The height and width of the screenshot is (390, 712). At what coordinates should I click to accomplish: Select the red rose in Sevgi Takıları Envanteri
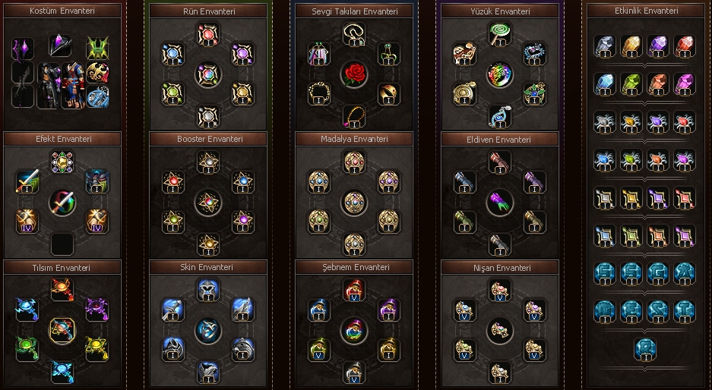pos(354,74)
